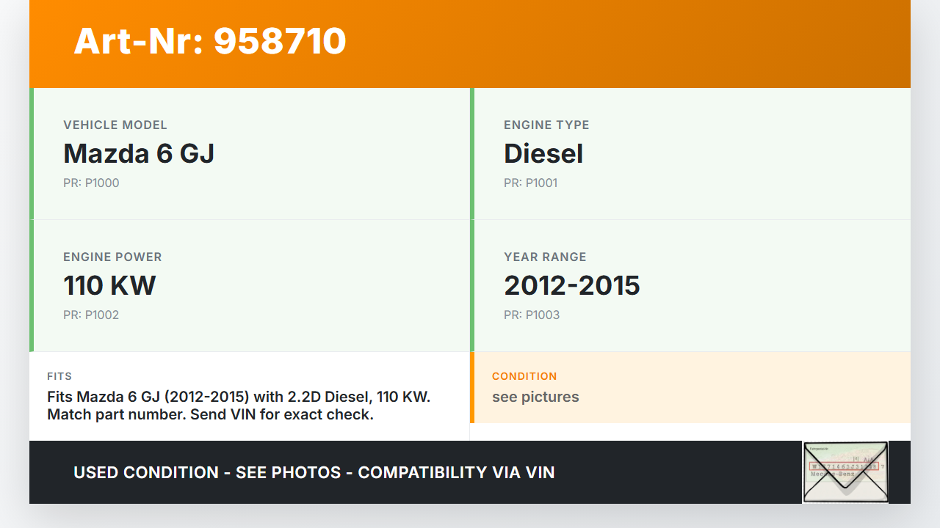The image size is (940, 528).
Task: Click the PR: P1002 code
Action: (x=91, y=315)
